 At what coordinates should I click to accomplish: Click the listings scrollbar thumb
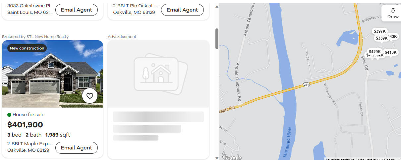click(x=217, y=39)
